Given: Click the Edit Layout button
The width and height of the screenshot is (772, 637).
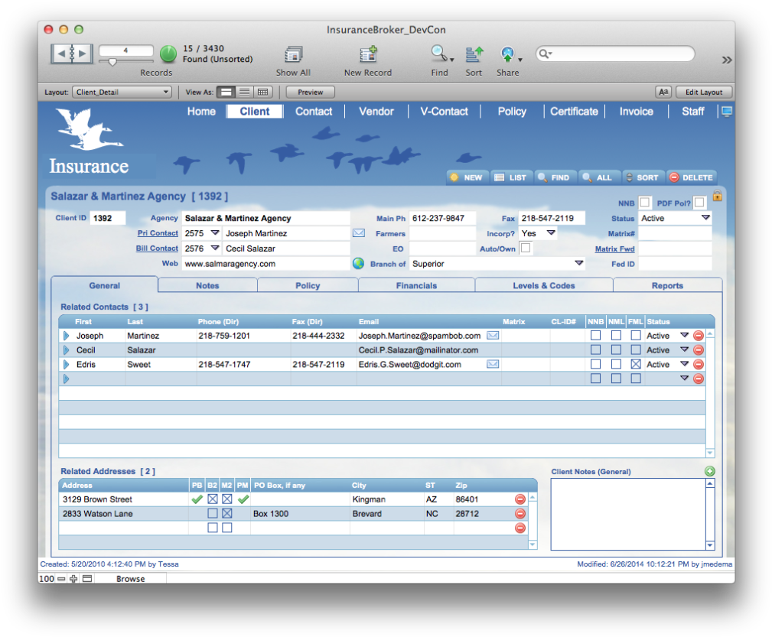Looking at the screenshot, I should pyautogui.click(x=704, y=92).
